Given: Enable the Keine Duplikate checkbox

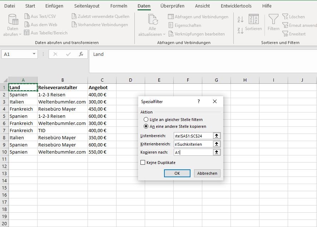Looking at the screenshot, I should [x=143, y=163].
